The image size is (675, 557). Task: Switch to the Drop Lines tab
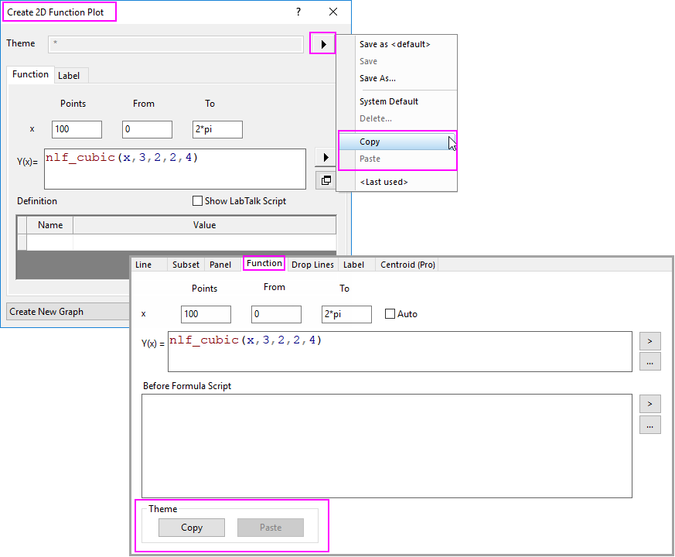click(312, 263)
